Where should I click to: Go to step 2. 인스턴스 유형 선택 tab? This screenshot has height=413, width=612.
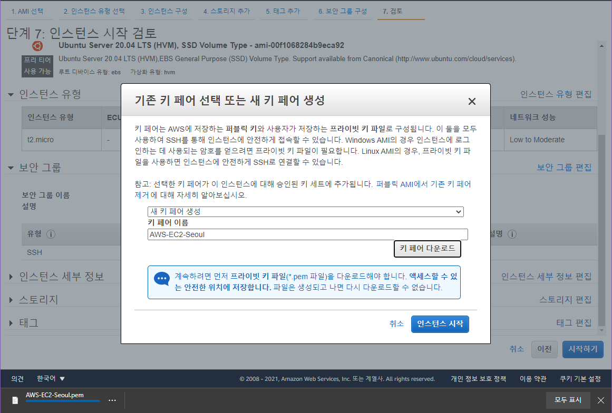click(x=94, y=11)
